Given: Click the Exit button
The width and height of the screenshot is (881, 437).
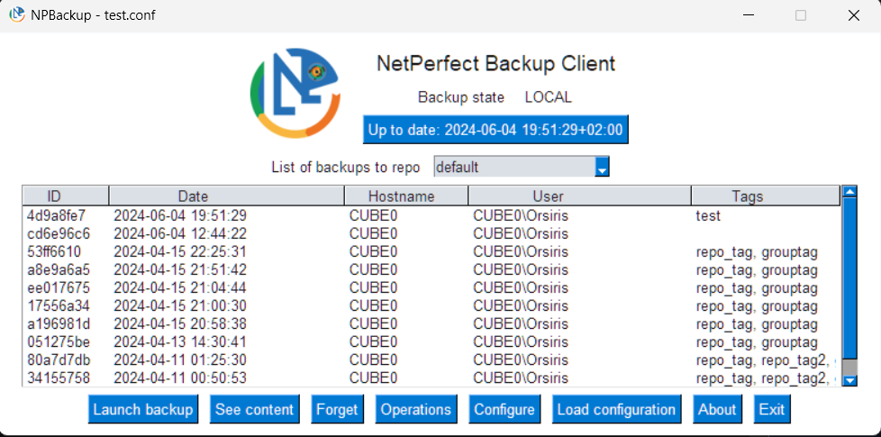Looking at the screenshot, I should pyautogui.click(x=772, y=409).
